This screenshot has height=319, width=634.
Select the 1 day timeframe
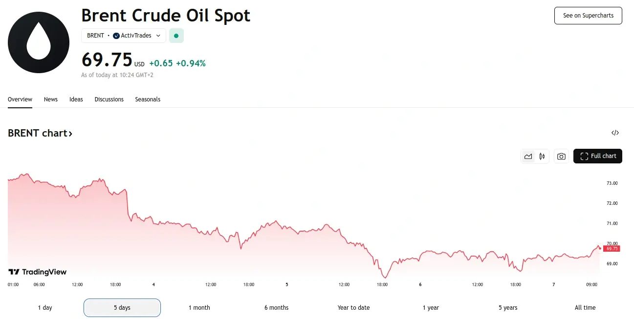[x=44, y=307]
